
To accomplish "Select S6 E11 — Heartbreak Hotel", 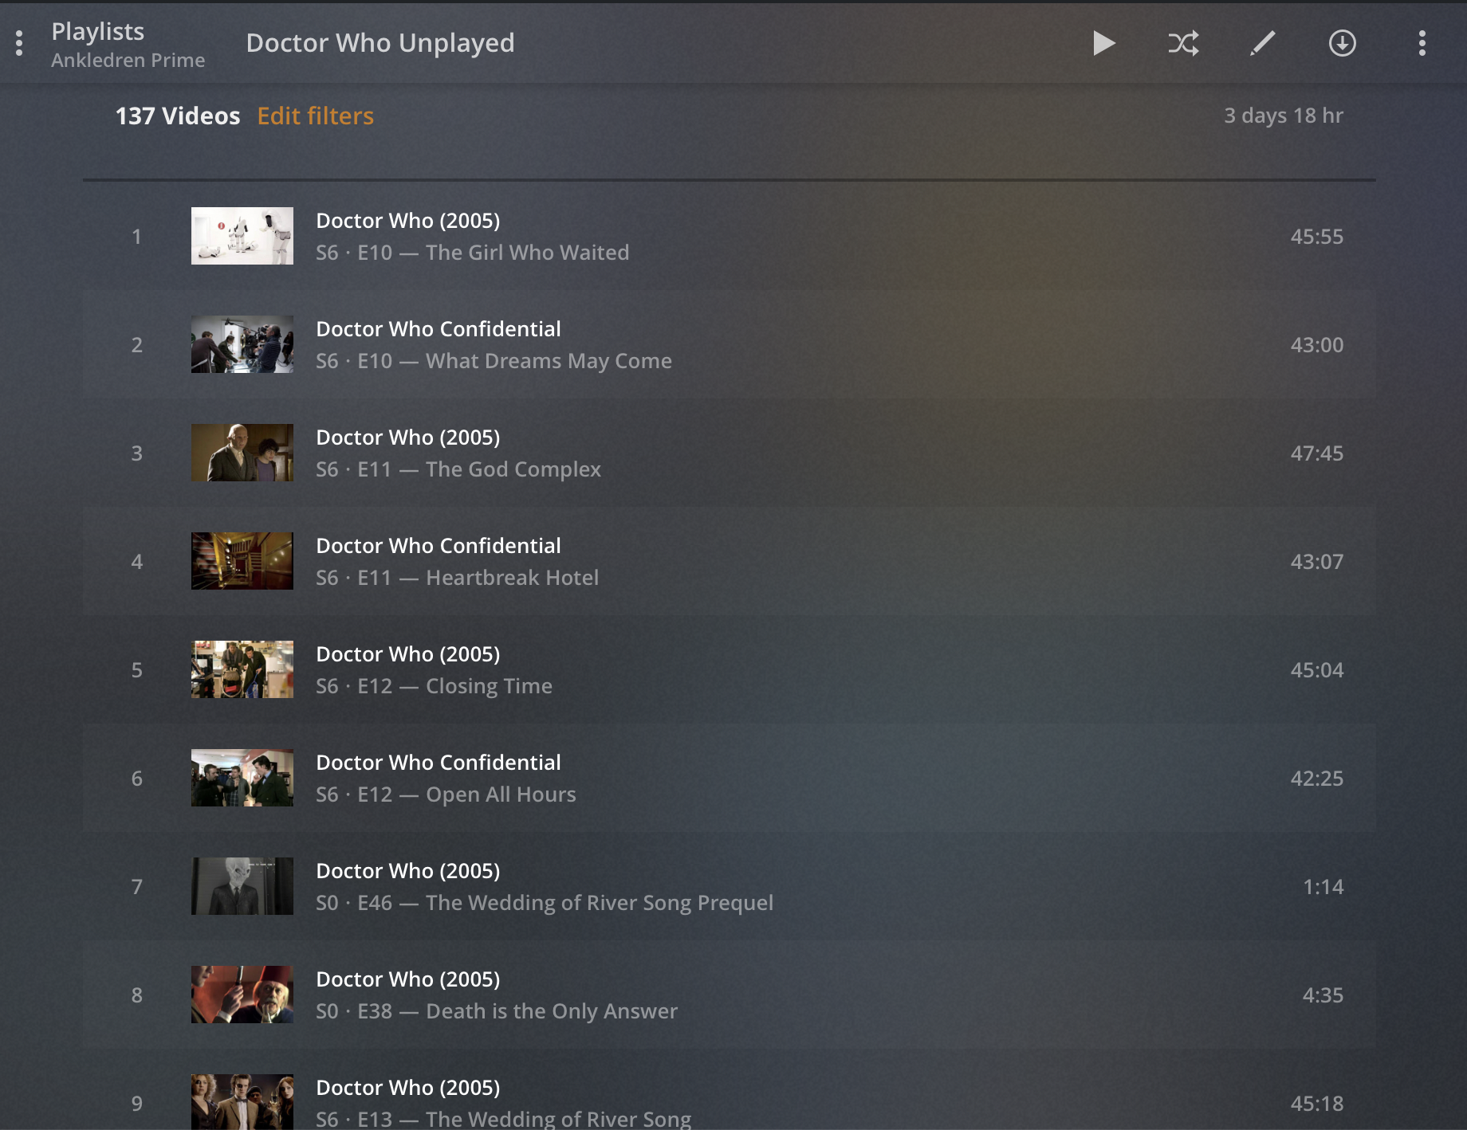I will click(458, 578).
